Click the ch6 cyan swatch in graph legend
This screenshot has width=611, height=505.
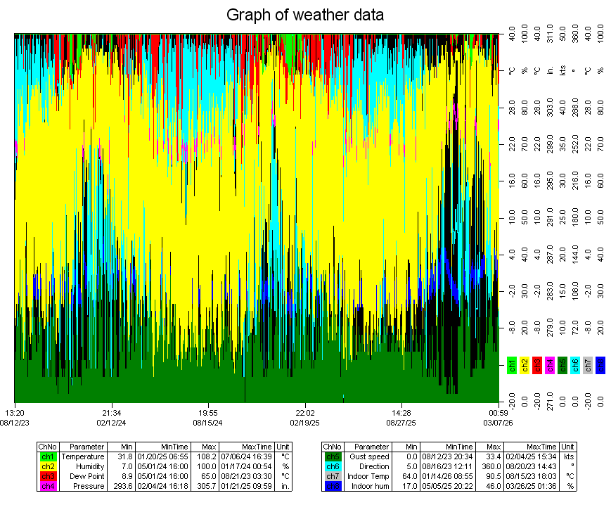click(x=575, y=364)
